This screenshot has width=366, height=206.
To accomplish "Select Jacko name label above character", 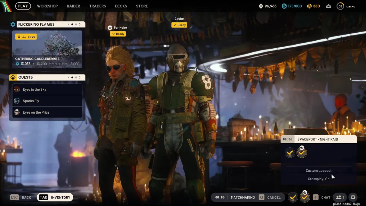I will (x=179, y=19).
